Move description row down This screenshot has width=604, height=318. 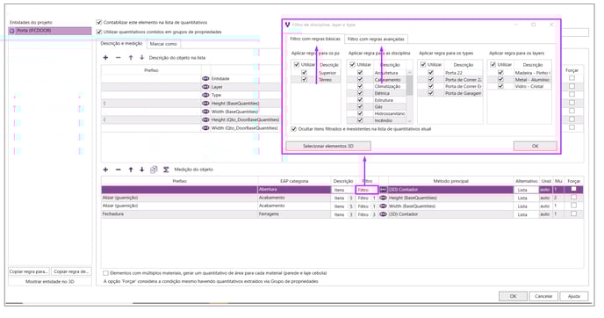pyautogui.click(x=141, y=57)
